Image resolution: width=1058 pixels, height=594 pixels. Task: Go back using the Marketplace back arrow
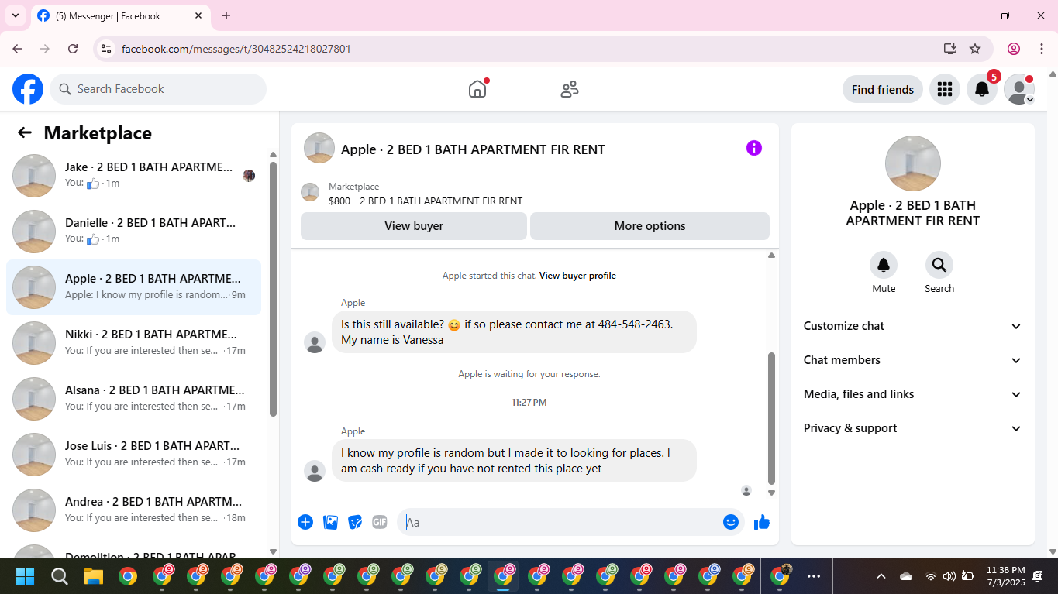(x=25, y=132)
